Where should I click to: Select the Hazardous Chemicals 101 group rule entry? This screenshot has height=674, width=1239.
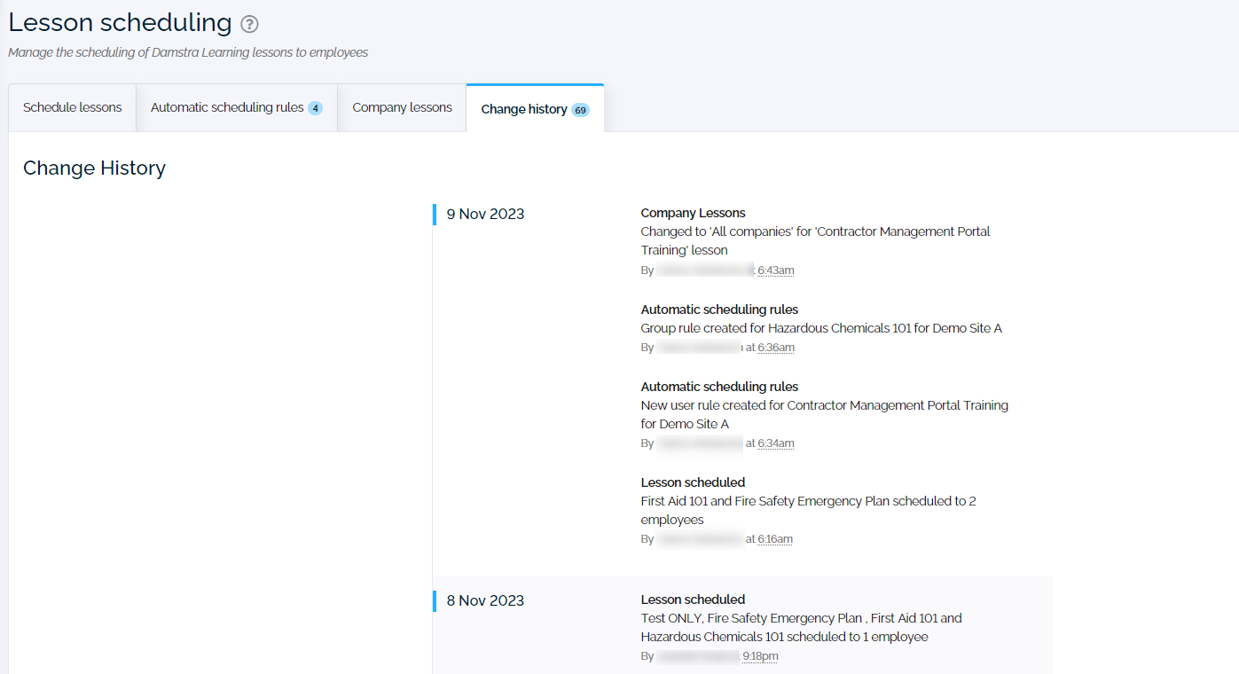point(820,328)
